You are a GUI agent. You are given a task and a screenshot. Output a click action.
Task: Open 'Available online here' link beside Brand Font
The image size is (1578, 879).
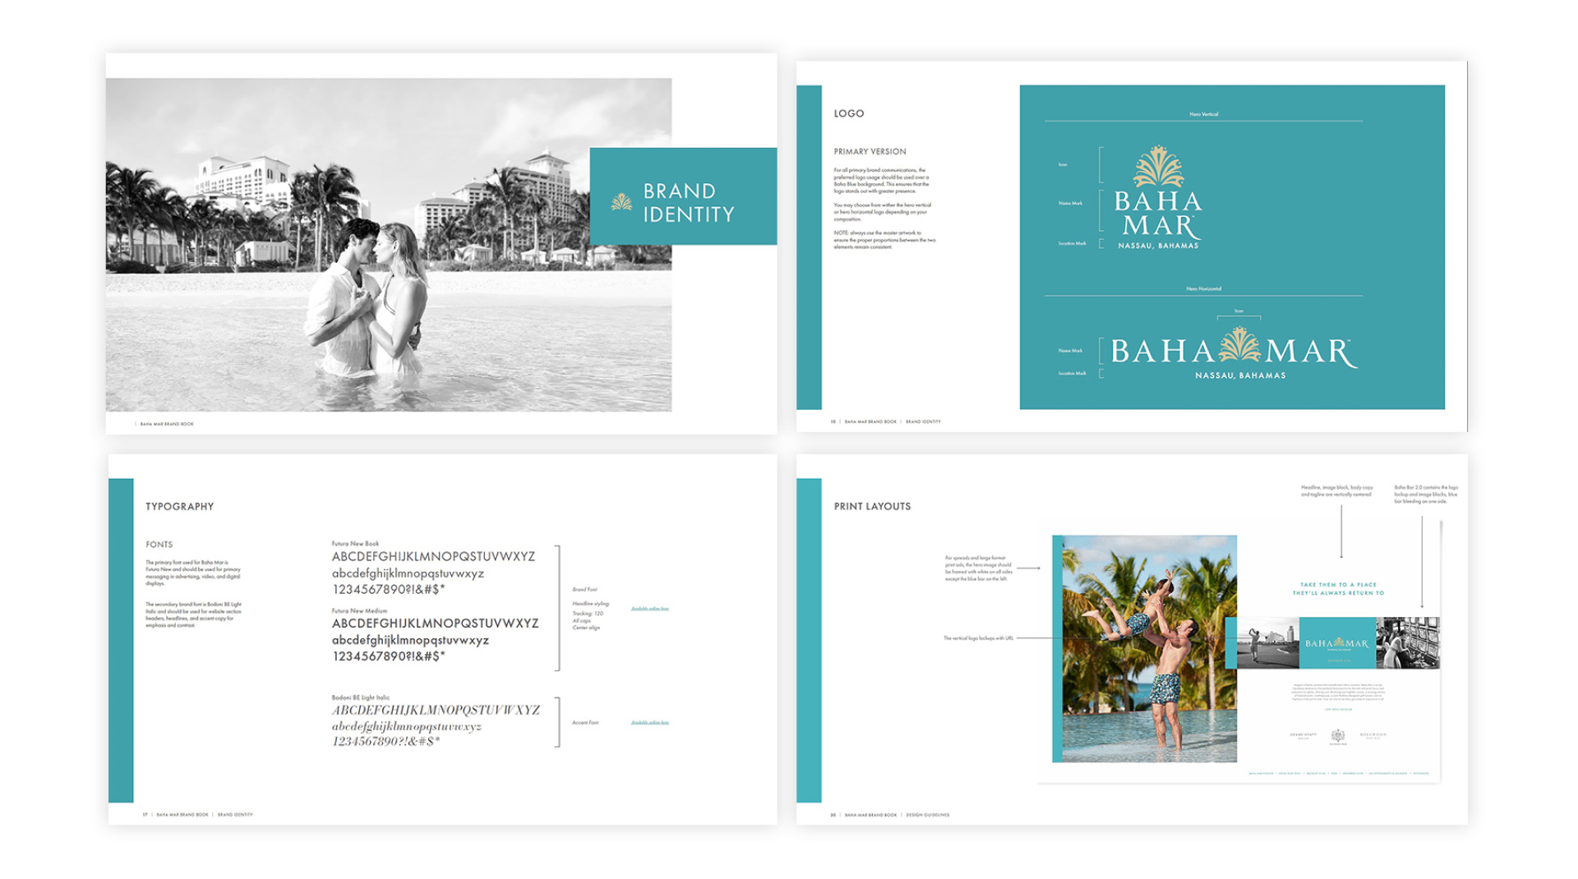[649, 609]
